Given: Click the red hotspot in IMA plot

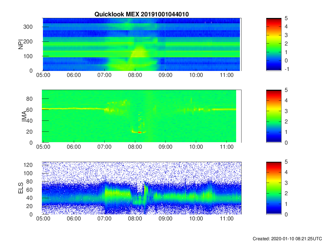Looking at the screenshot, I should (x=140, y=132).
